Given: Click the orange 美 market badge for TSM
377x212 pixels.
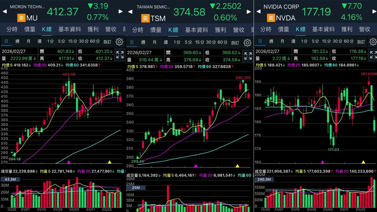Looking at the screenshot, I should 145,19.
